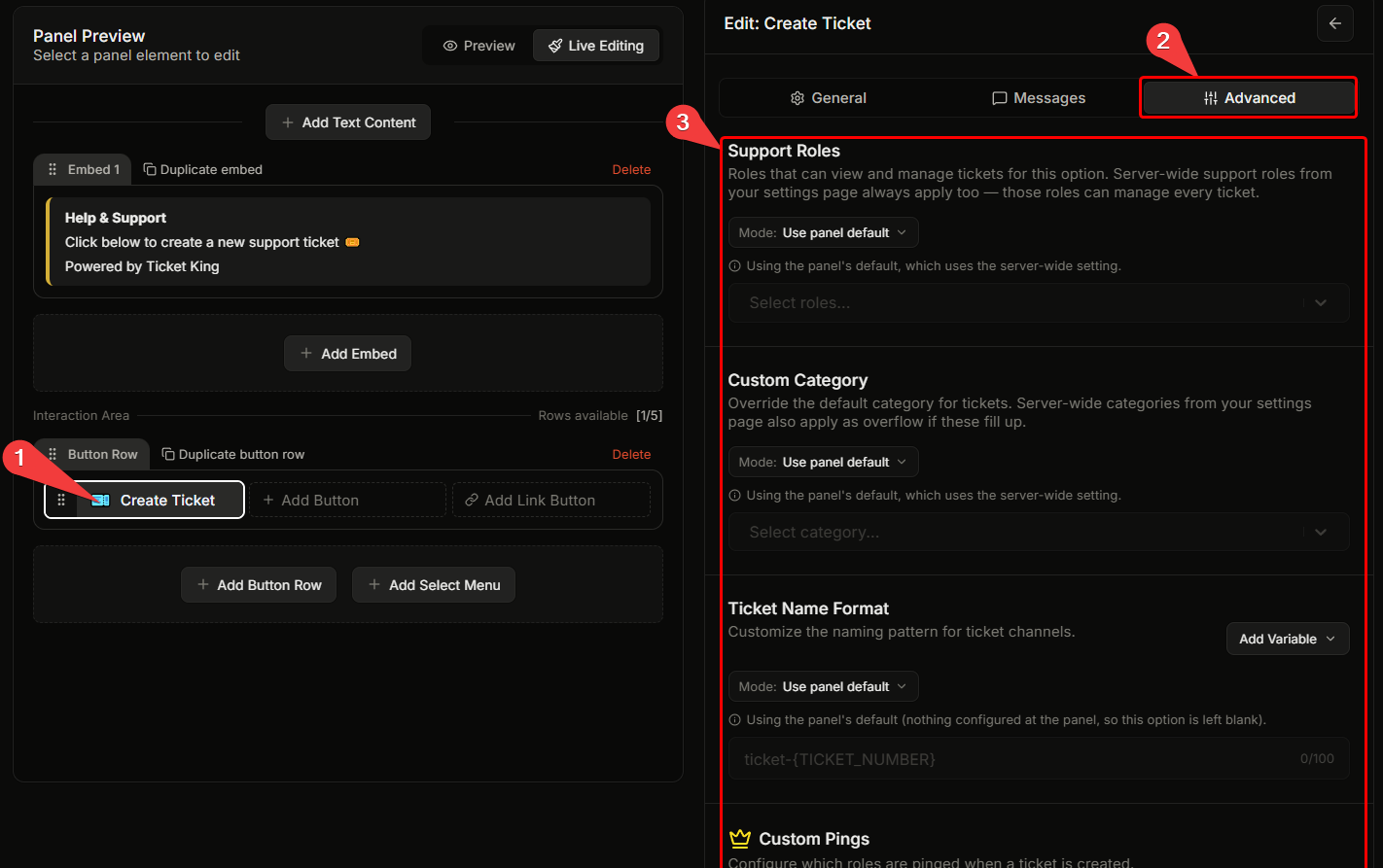Click the 'Interaction Area' label
Viewport: 1383px width, 868px height.
point(81,415)
